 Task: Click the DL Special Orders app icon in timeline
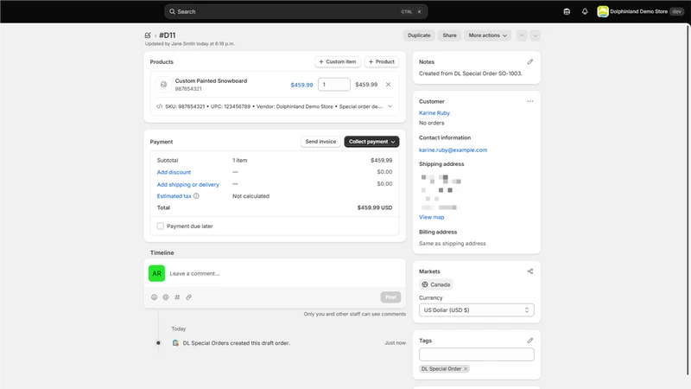click(x=175, y=343)
